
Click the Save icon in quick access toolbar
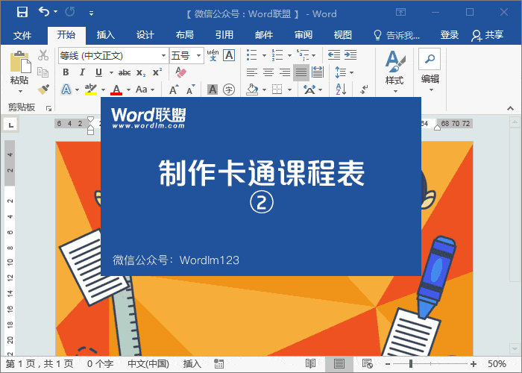click(x=22, y=13)
